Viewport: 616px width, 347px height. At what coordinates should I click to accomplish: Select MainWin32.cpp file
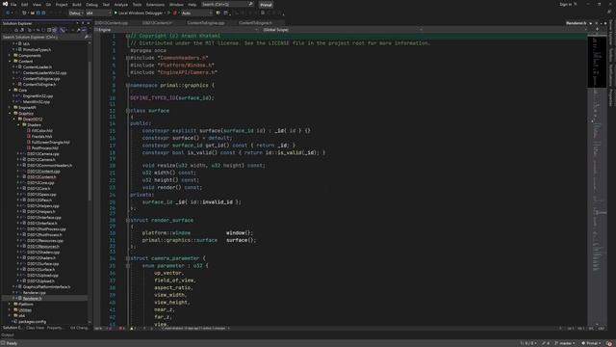(x=37, y=102)
